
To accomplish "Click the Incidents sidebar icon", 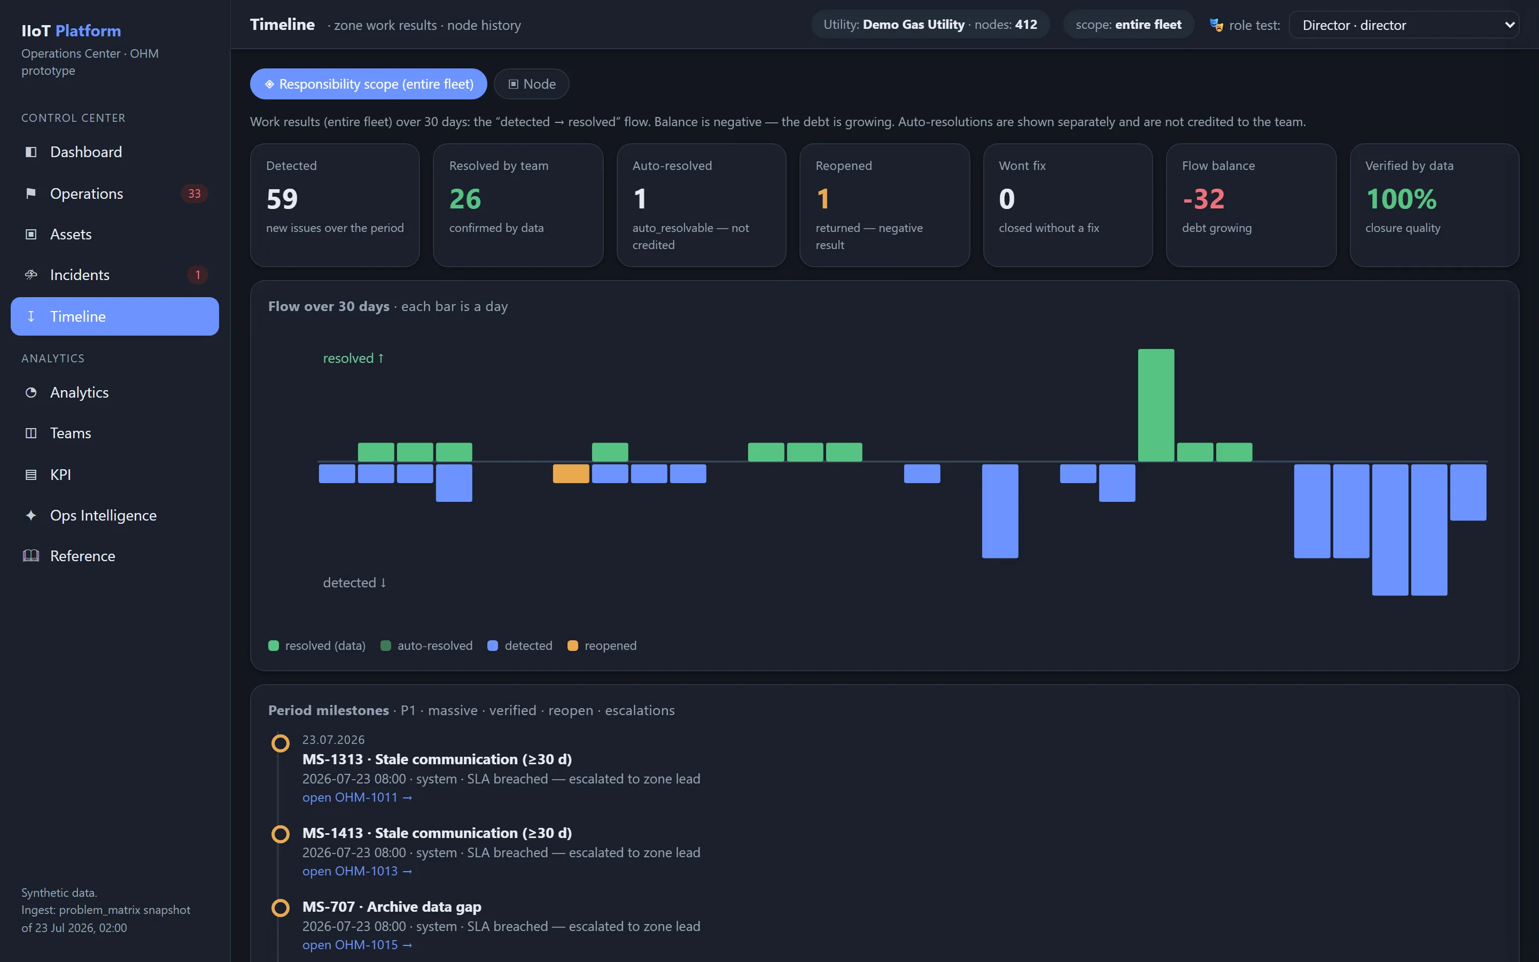I will [30, 275].
